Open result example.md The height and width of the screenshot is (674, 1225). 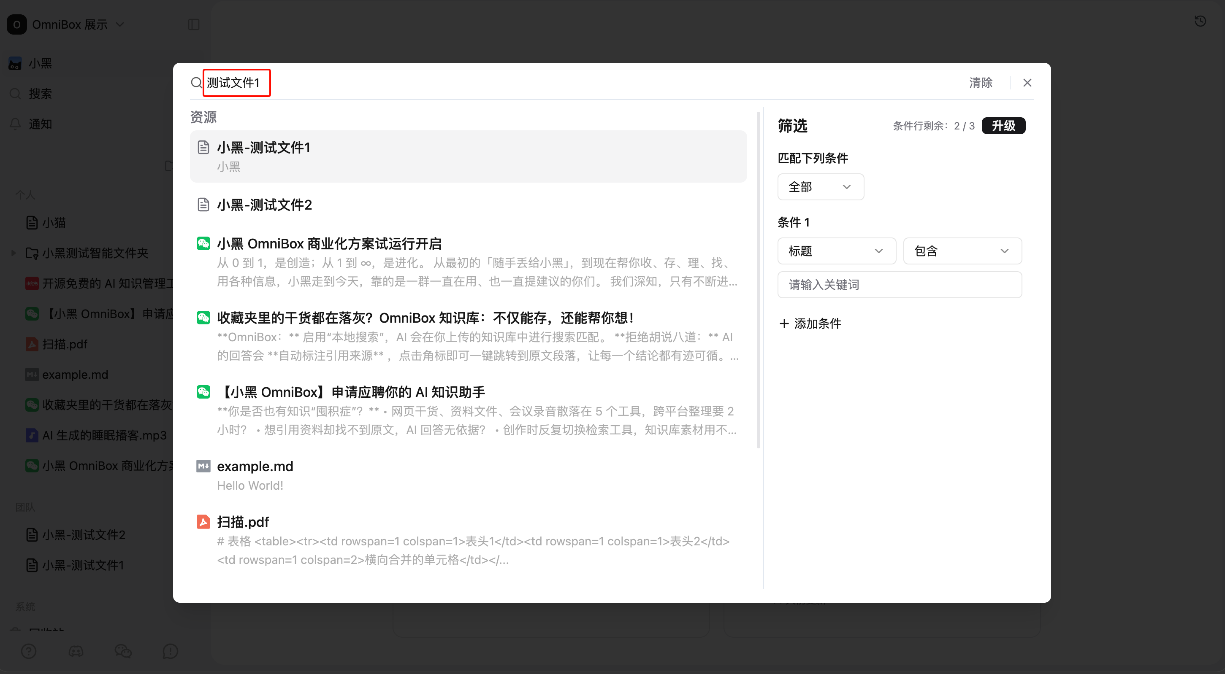[x=468, y=475]
